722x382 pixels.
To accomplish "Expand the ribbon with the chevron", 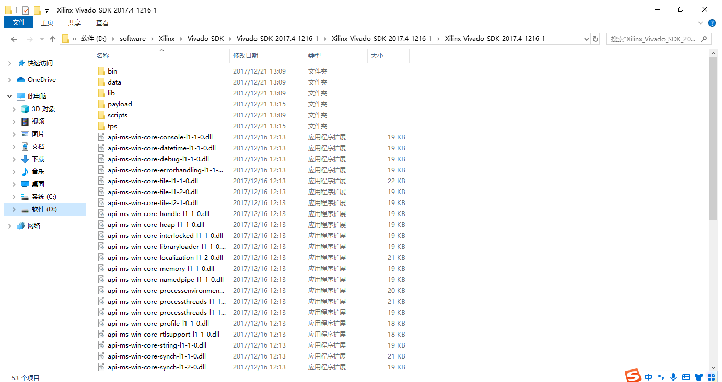I will pos(701,23).
